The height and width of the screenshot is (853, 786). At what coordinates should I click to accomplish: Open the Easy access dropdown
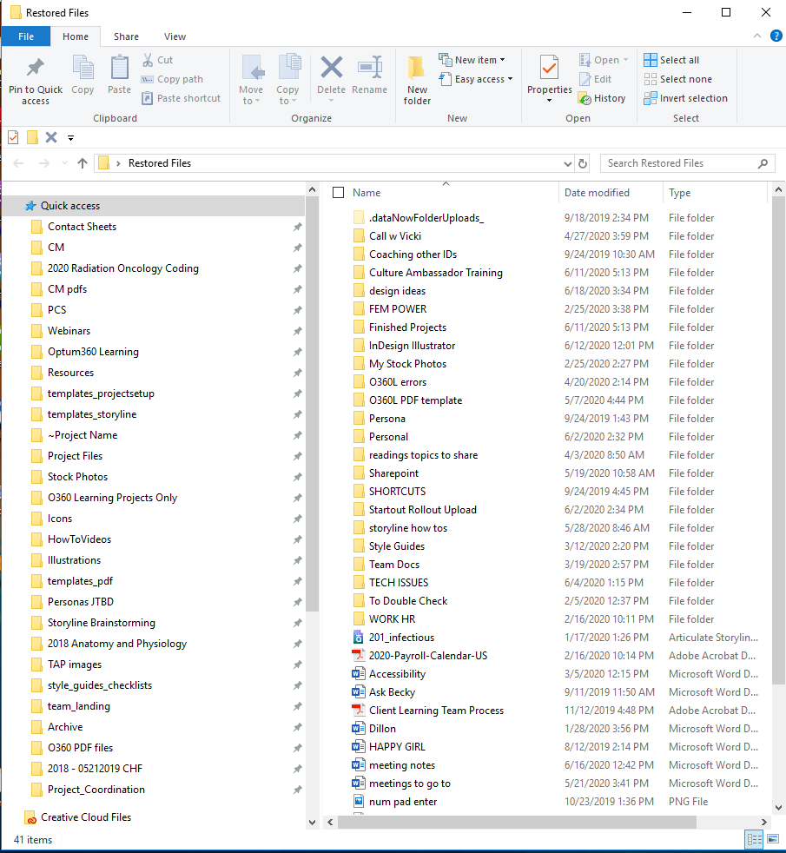[x=475, y=79]
